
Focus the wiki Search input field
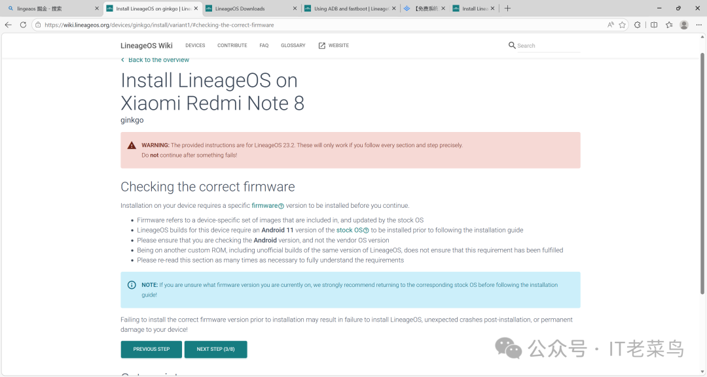point(549,46)
